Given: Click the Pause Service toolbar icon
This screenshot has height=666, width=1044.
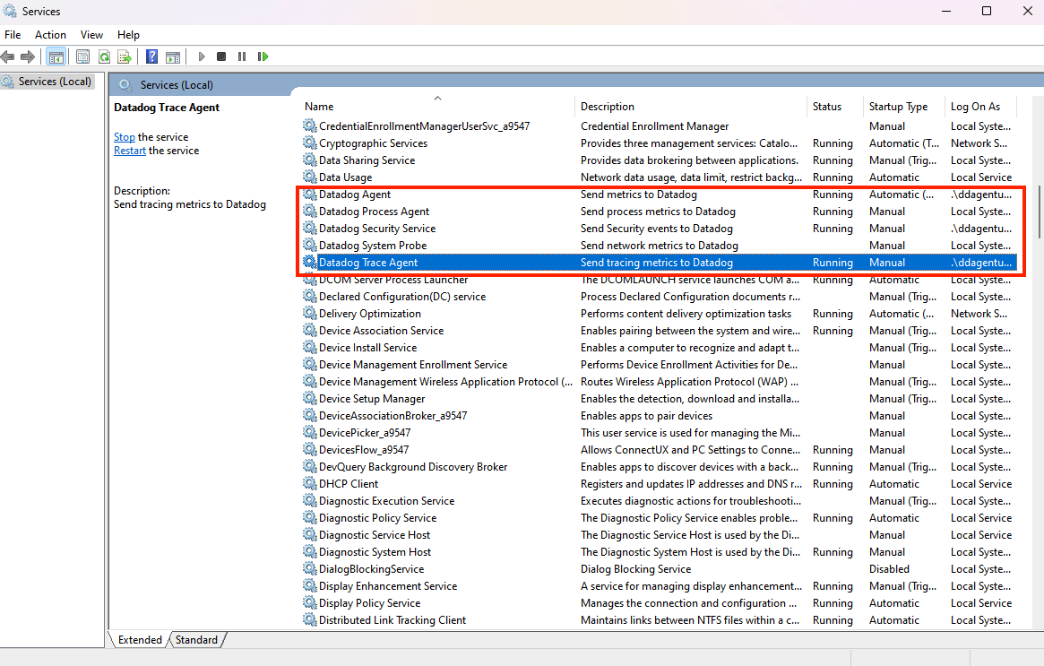Looking at the screenshot, I should point(242,56).
